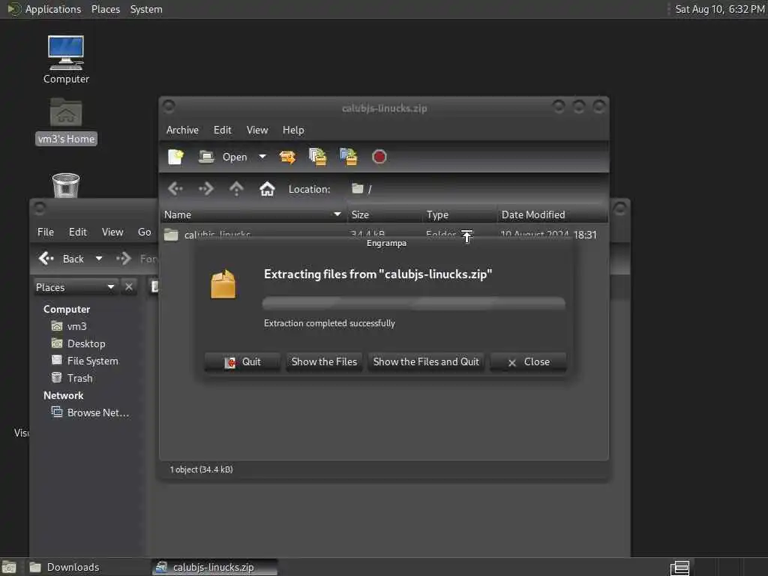Select vm3 in the Places sidebar

pyautogui.click(x=69, y=326)
